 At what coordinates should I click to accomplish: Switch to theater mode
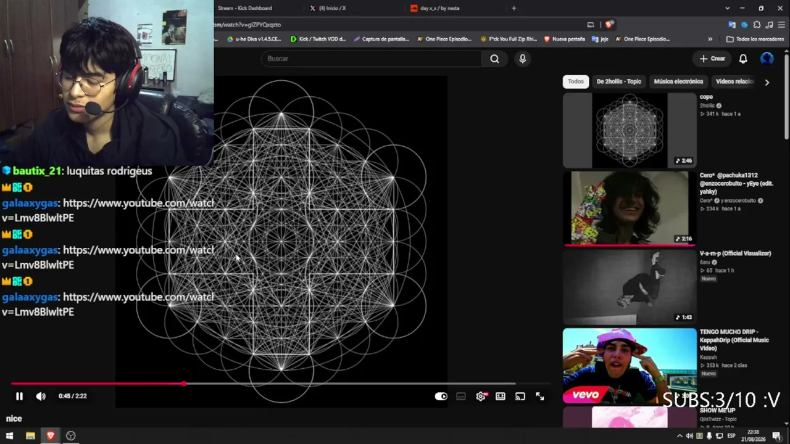[501, 397]
